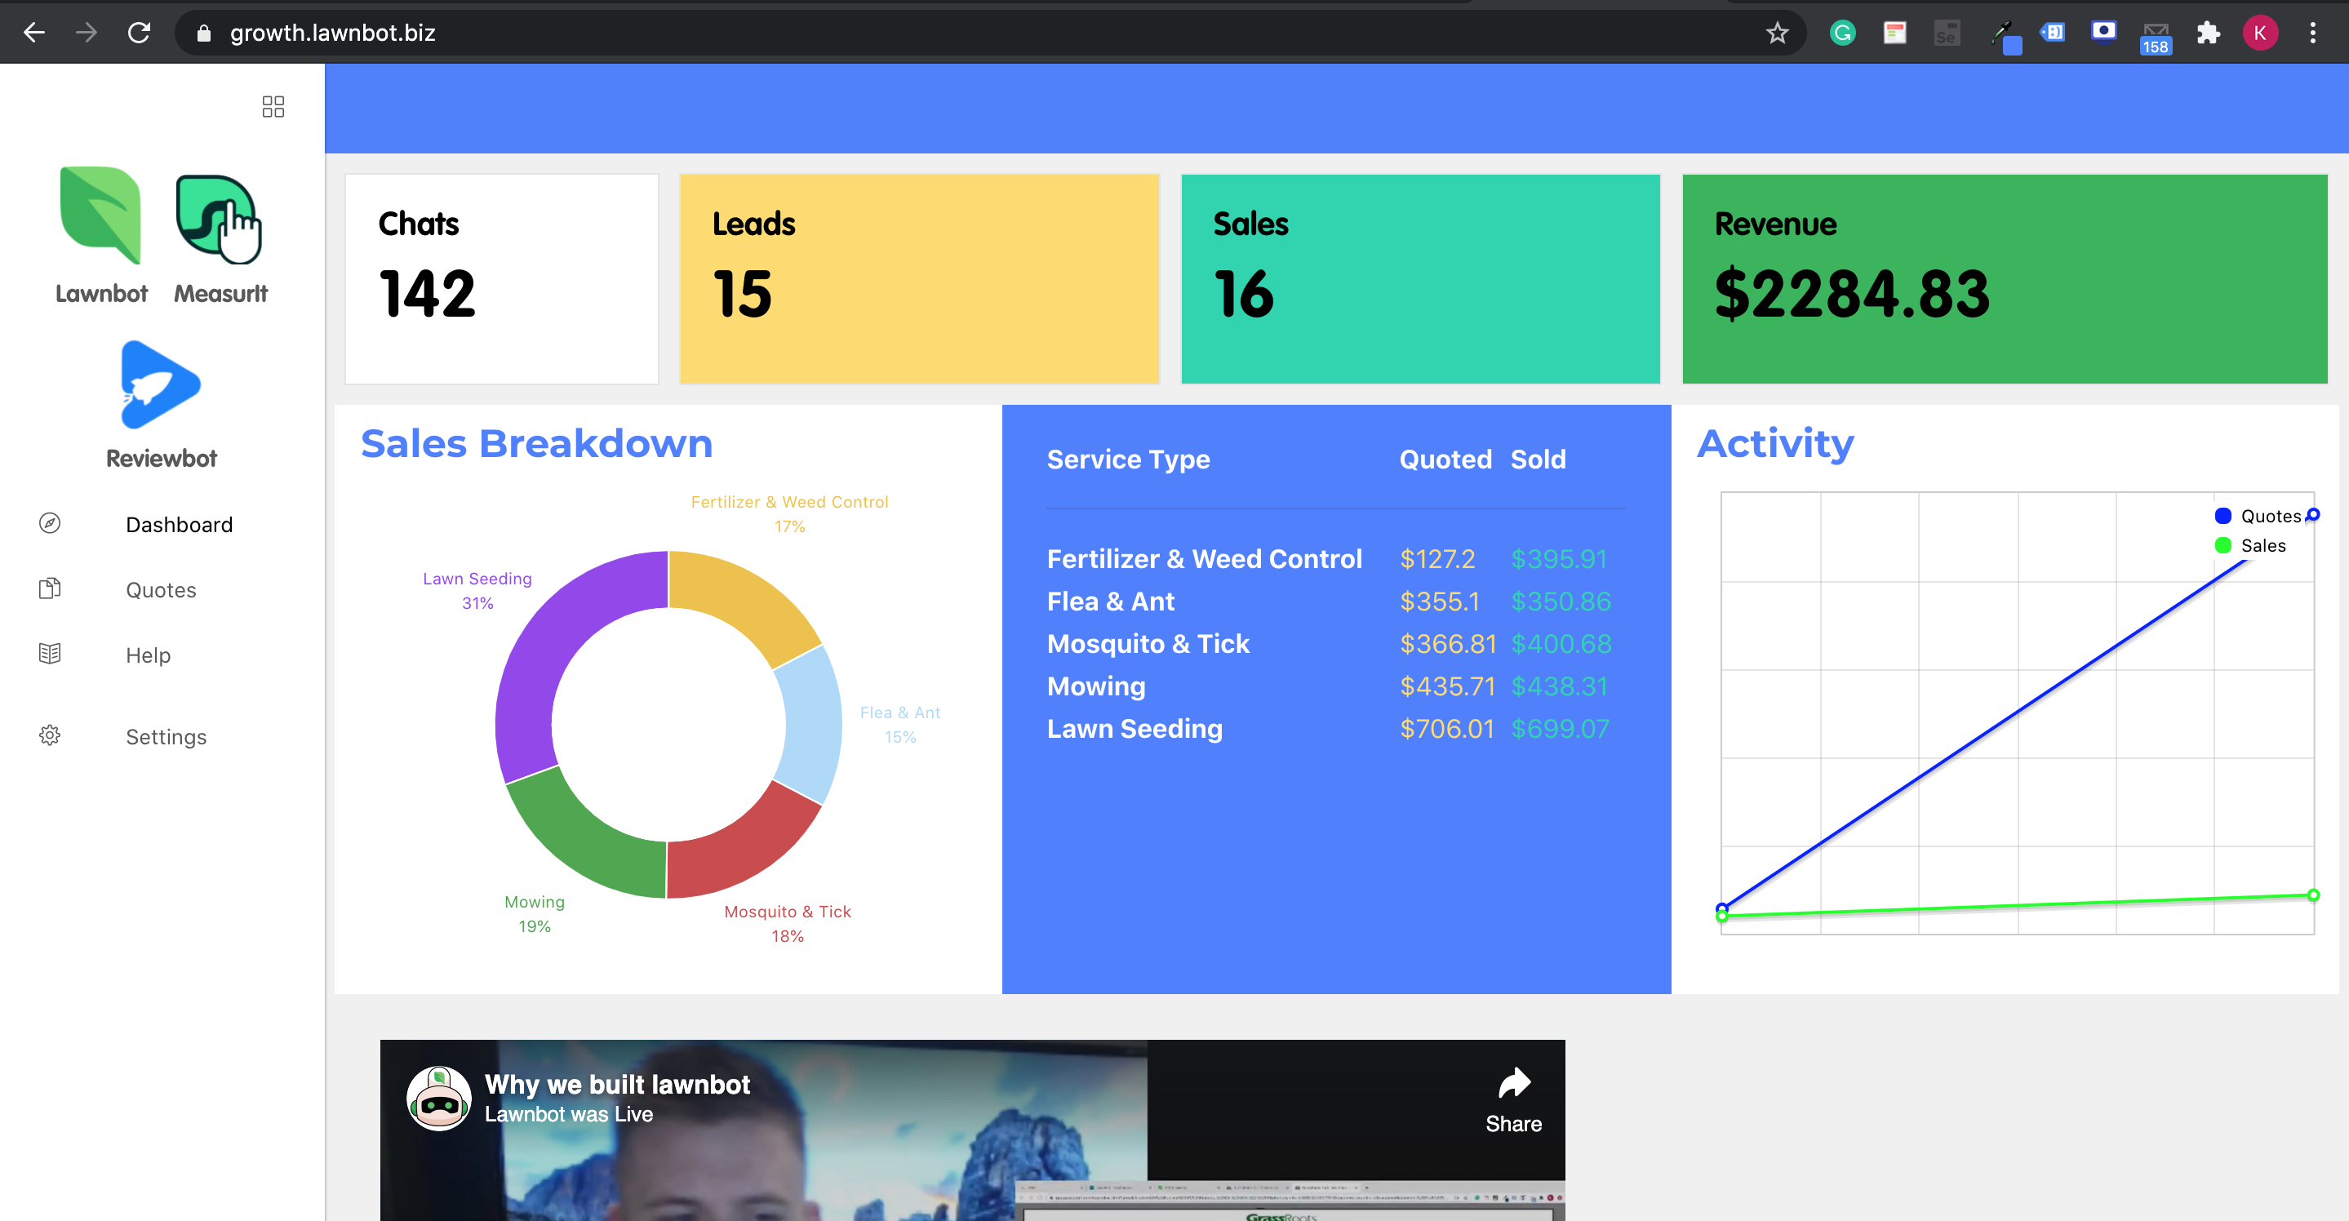Click the $438.31 sold value for Mowing
Screen dimensions: 2349x1221
(1558, 686)
